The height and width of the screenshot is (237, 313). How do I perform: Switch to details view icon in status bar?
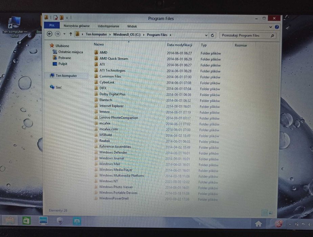point(265,213)
